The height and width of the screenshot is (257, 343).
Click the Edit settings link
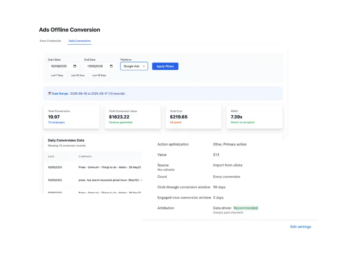(300, 227)
